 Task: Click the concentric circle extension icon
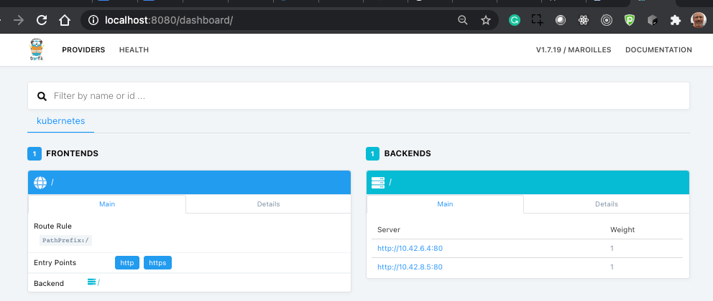[x=607, y=20]
